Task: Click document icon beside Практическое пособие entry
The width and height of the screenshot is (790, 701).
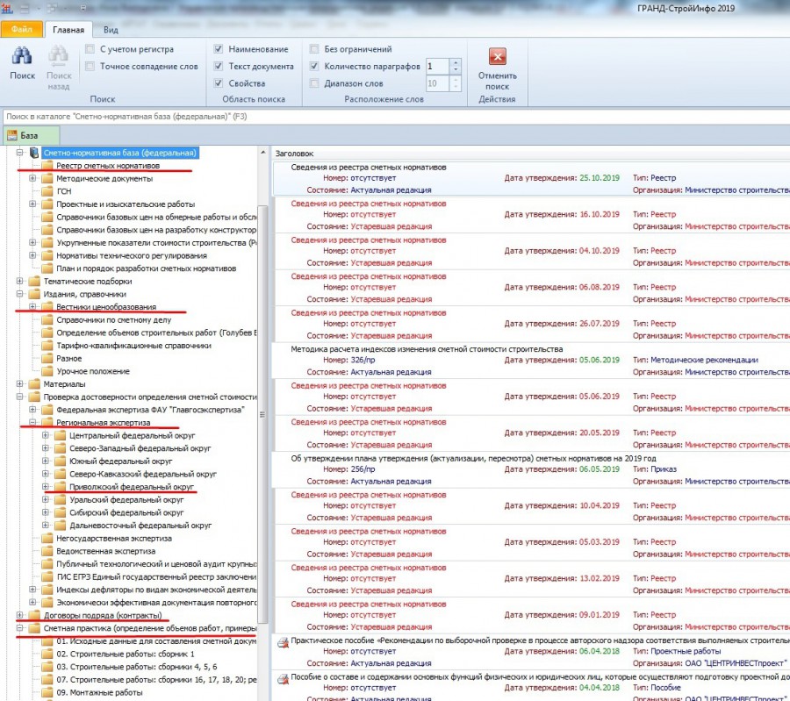Action: tap(283, 642)
